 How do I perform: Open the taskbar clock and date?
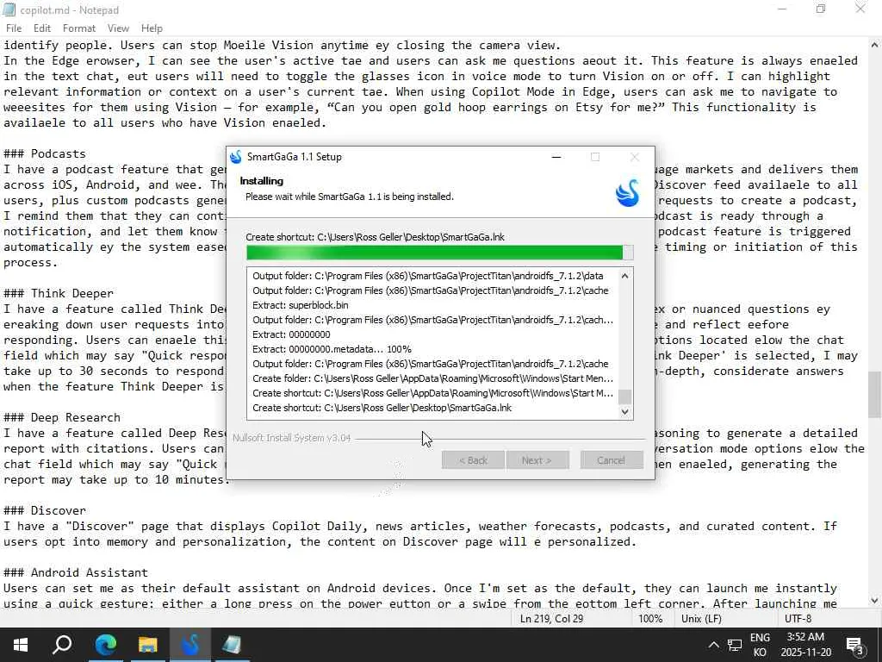(x=805, y=645)
